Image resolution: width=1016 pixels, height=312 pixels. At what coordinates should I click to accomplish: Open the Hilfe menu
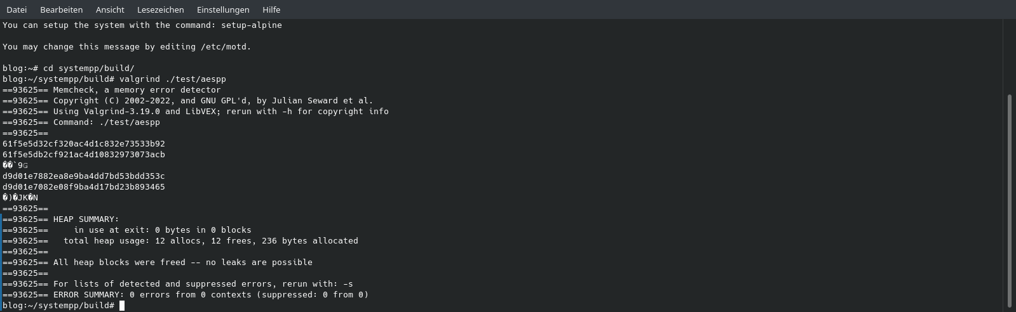pyautogui.click(x=271, y=10)
